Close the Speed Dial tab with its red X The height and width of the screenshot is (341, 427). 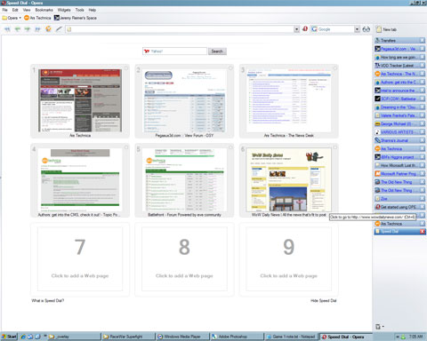tap(423, 232)
